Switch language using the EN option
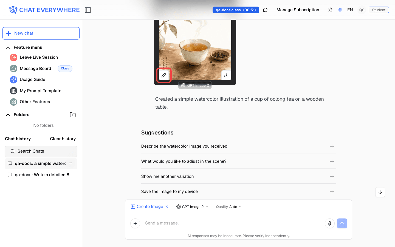Viewport: 395px width, 247px height. [350, 10]
